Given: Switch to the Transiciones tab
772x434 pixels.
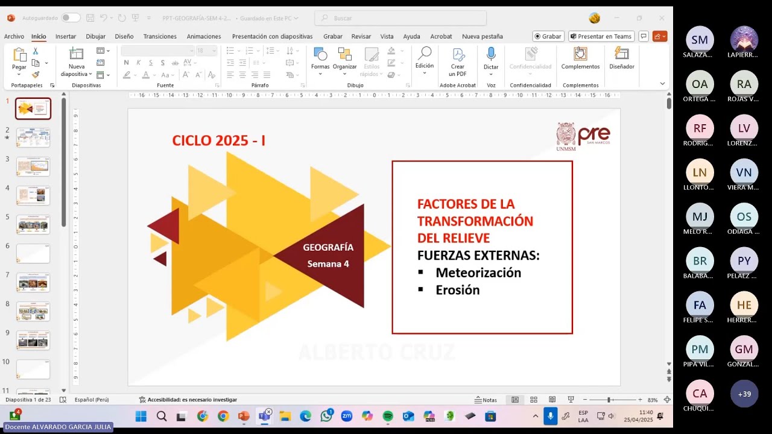Looking at the screenshot, I should (x=160, y=36).
